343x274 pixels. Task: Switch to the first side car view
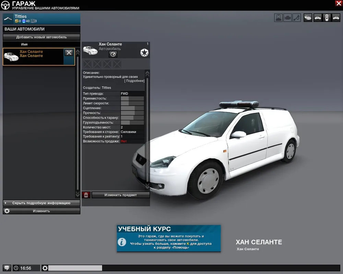click(x=318, y=18)
